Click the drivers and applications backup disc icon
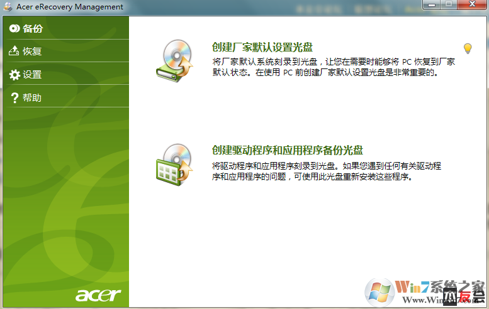Screen dimensions: 489x309 [x=175, y=165]
